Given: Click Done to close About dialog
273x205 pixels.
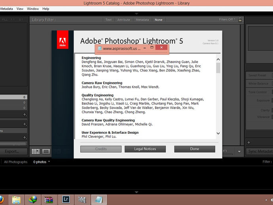Looking at the screenshot, I should pos(195,149).
